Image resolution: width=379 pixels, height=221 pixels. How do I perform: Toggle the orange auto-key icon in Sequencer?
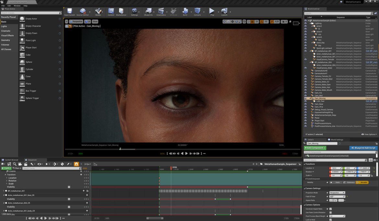76,164
